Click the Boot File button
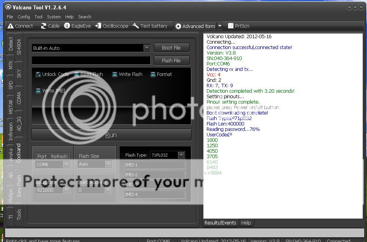 click(x=171, y=48)
